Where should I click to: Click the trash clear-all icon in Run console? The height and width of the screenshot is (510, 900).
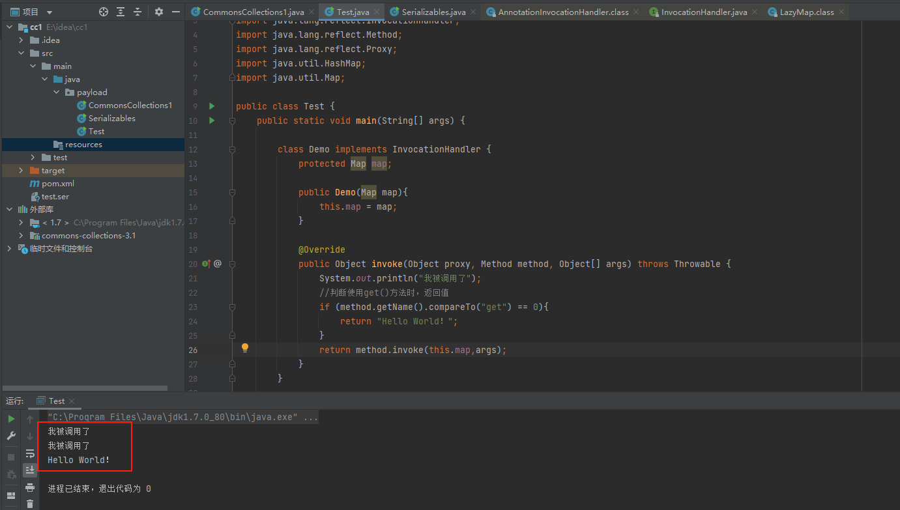click(30, 503)
